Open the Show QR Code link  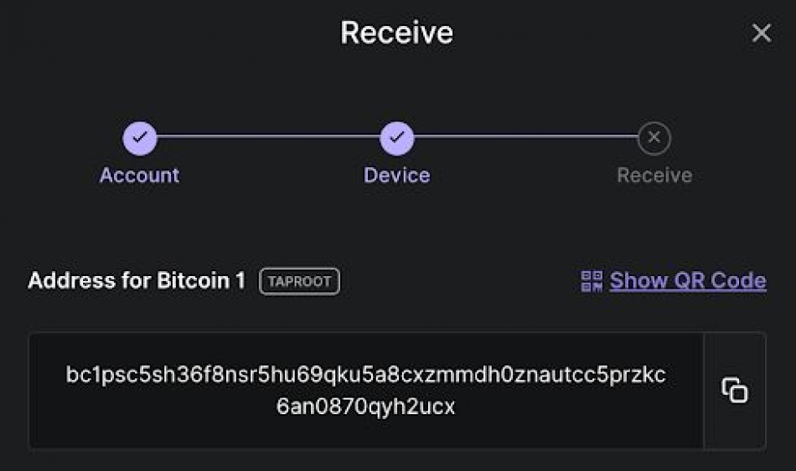(x=688, y=280)
